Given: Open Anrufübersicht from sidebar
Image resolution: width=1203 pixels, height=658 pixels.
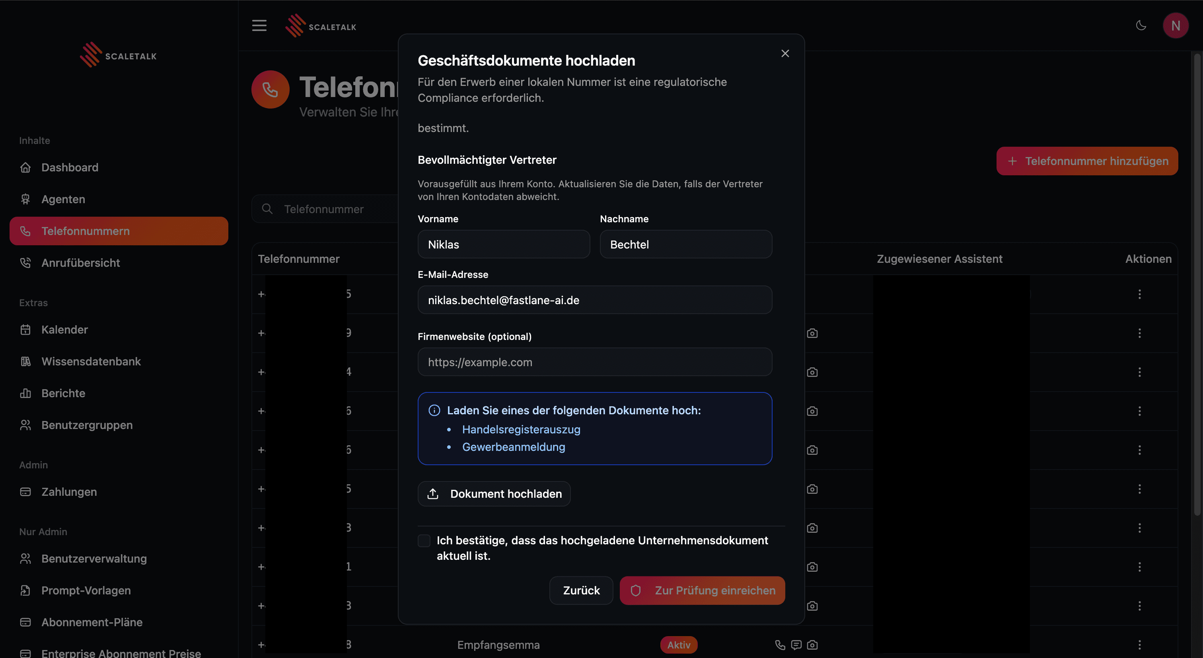Looking at the screenshot, I should [80, 263].
